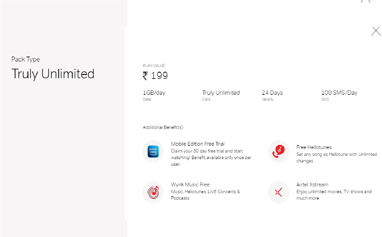382x237 pixels.
Task: Click the ₹199 plan value display
Action: point(155,76)
